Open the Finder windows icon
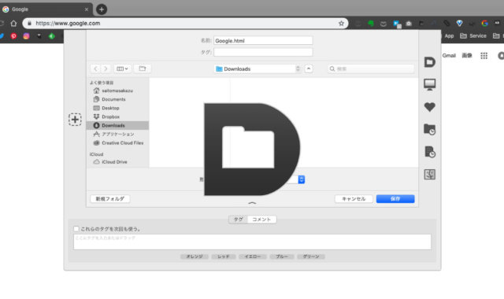This screenshot has width=504, height=299. (429, 175)
